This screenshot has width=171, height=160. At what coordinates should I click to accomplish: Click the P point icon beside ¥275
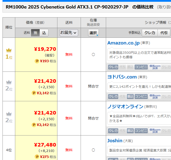point(37,157)
